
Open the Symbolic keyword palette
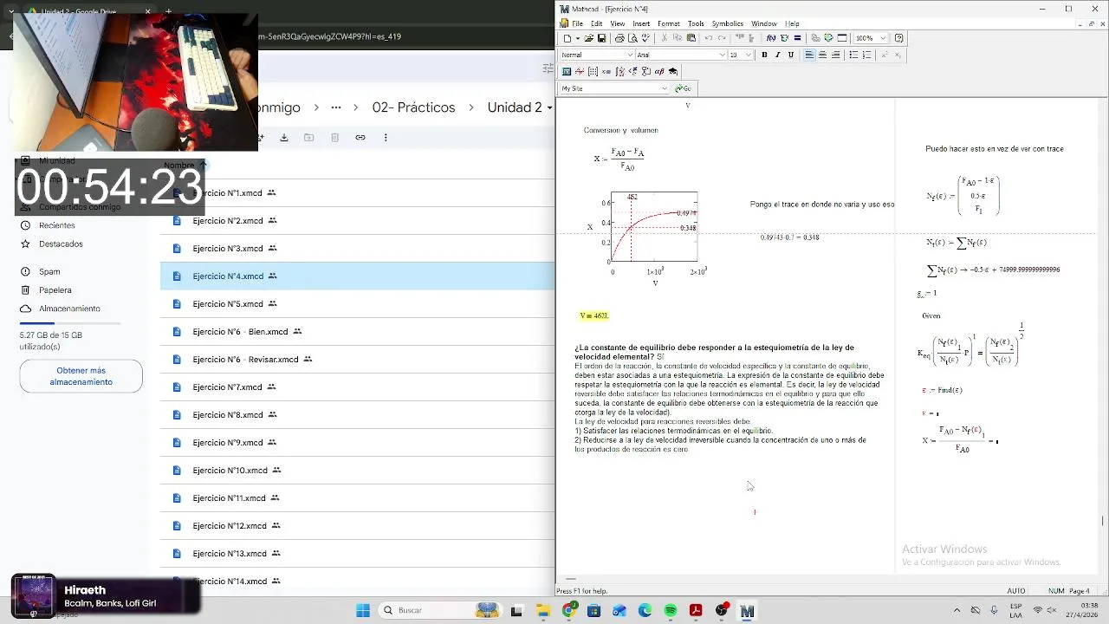(x=673, y=71)
